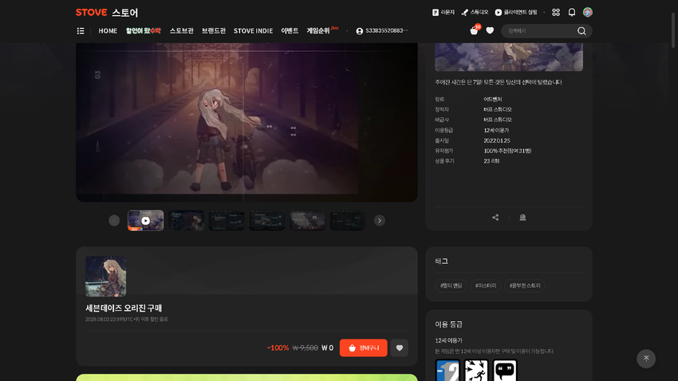Click the publisher 버프 스튜디오
The image size is (678, 381).
[497, 120]
